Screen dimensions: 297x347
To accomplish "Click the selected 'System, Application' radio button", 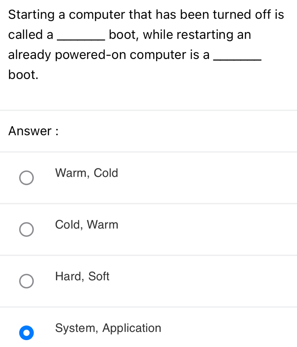I will pos(26,333).
